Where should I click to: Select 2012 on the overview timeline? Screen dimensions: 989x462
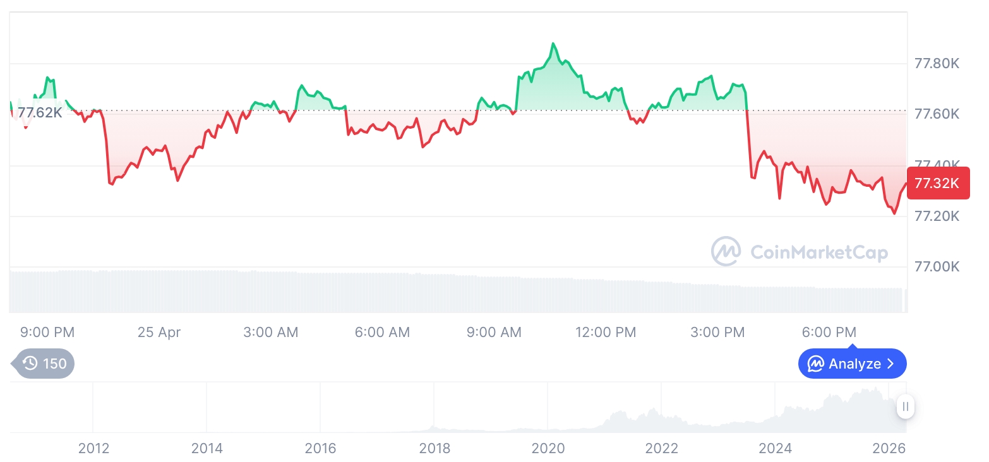click(x=93, y=448)
